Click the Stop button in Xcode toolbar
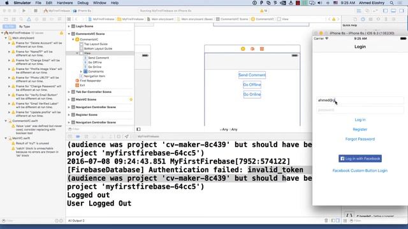Screen dimensions: 408x229 36,11
